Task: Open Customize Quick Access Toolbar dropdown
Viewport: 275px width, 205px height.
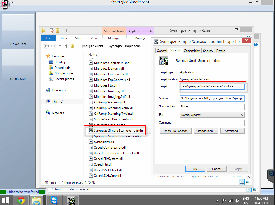Action: 63,31
